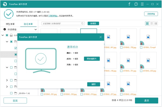This screenshot has height=107, width=162.
Task: Click the 2018043...350.jpg file name
Action: pyautogui.click(x=70, y=94)
